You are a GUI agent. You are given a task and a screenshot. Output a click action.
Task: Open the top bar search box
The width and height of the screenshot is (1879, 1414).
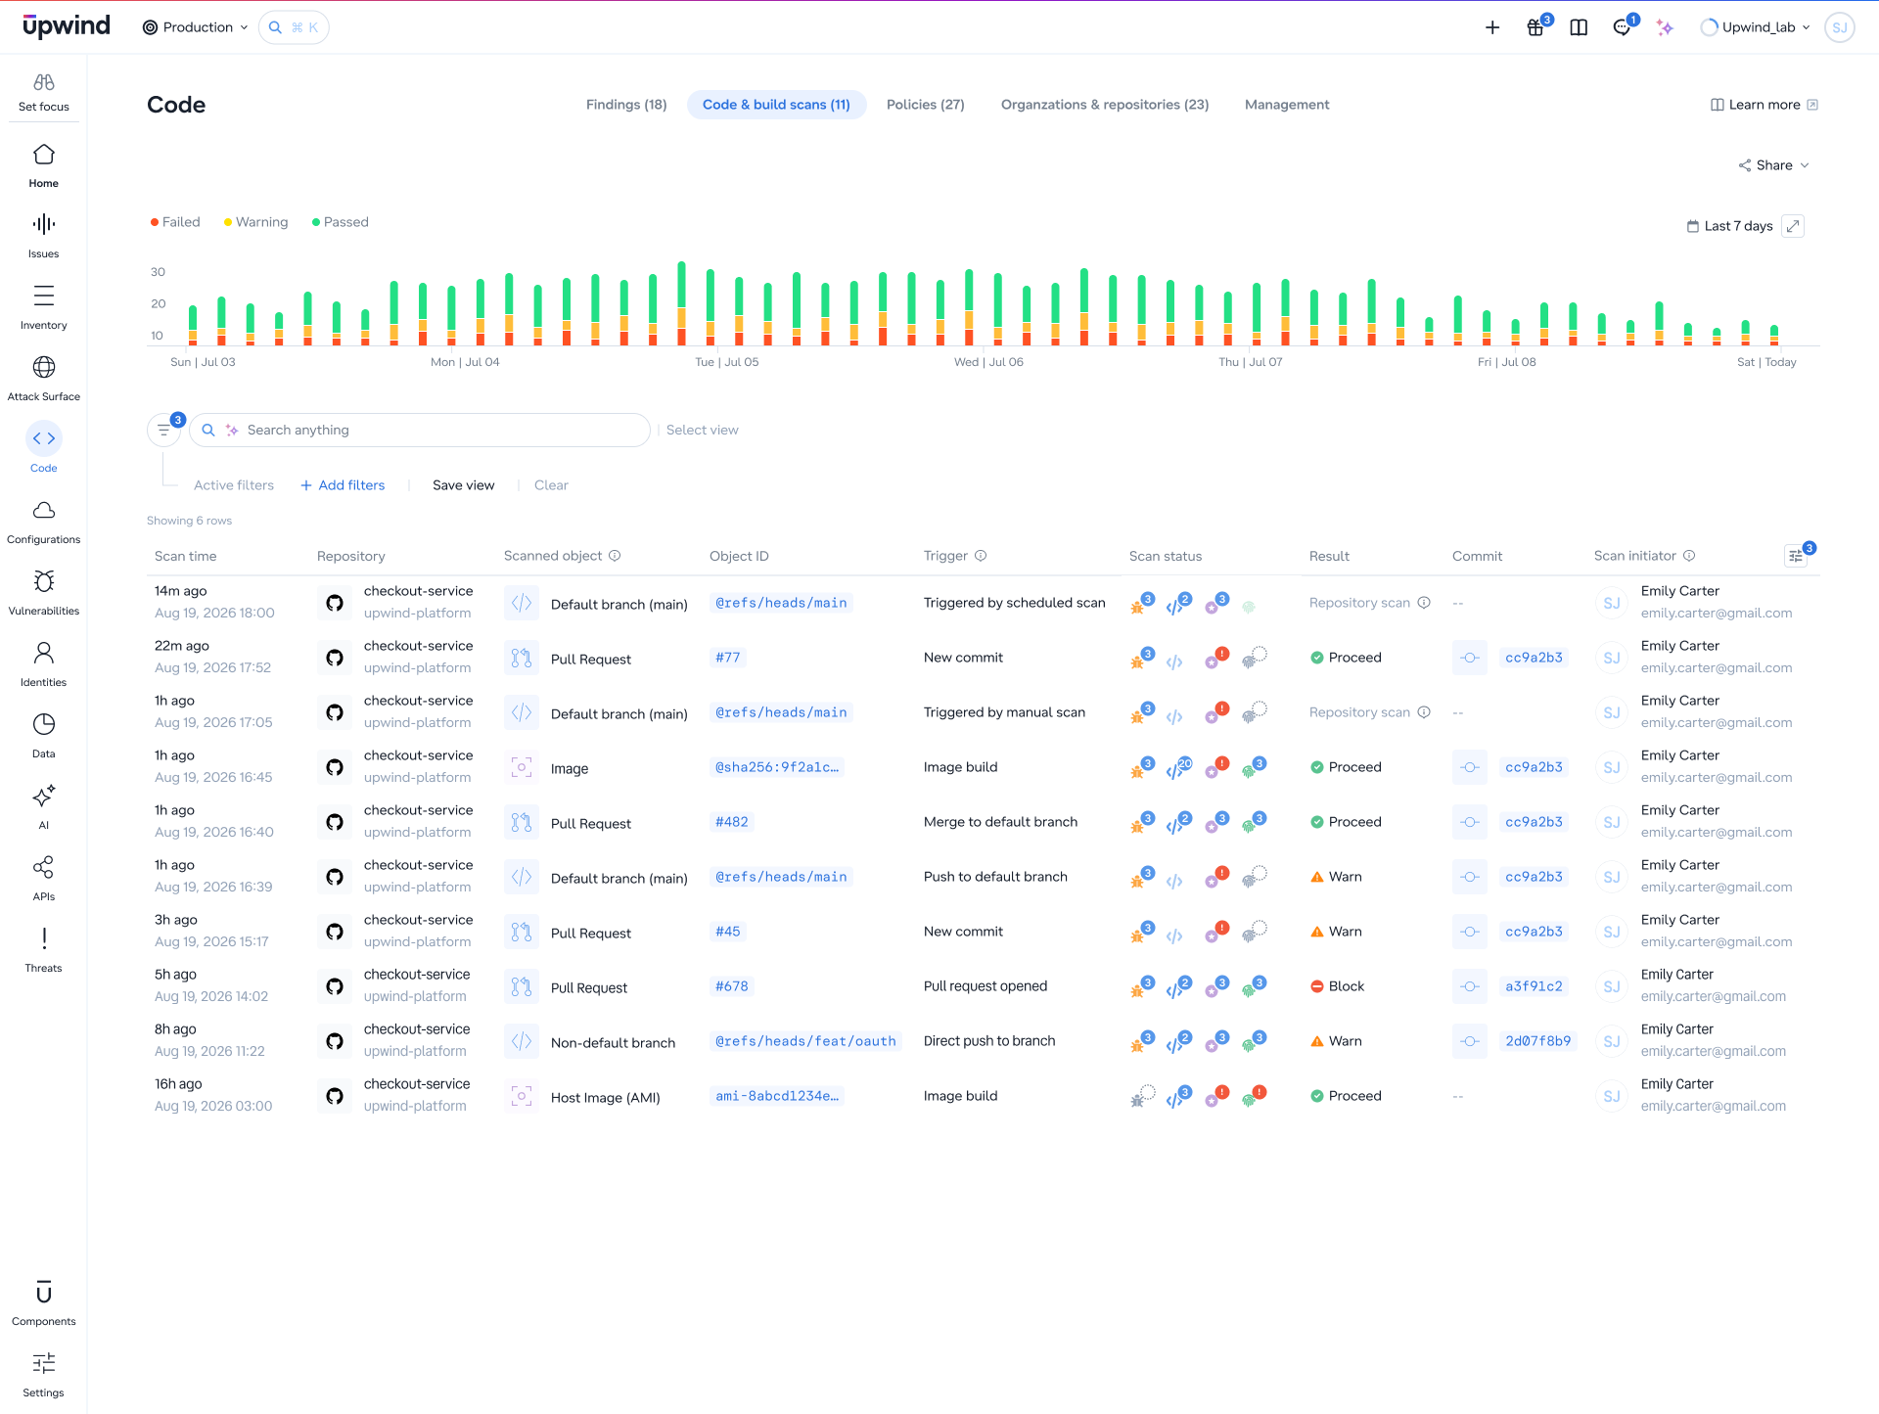pyautogui.click(x=294, y=27)
